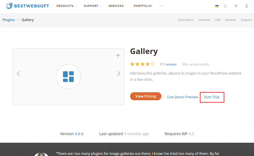254x156 pixels.
Task: Expand the Products dropdown menu
Action: click(67, 6)
